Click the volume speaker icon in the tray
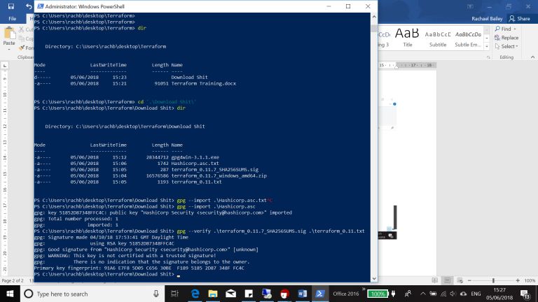The width and height of the screenshot is (538, 302). click(x=453, y=294)
